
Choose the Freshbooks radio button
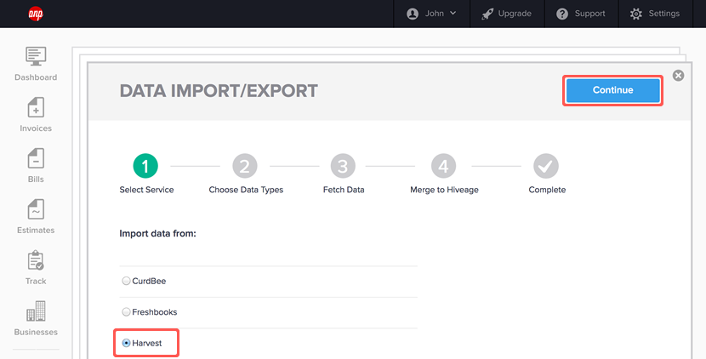coord(126,311)
